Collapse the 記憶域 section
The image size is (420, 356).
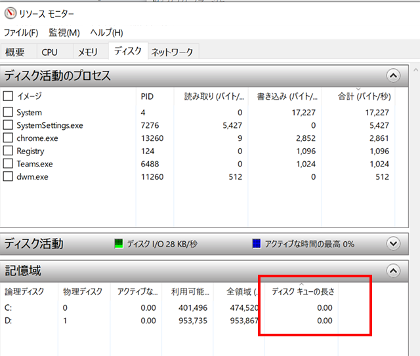(393, 271)
